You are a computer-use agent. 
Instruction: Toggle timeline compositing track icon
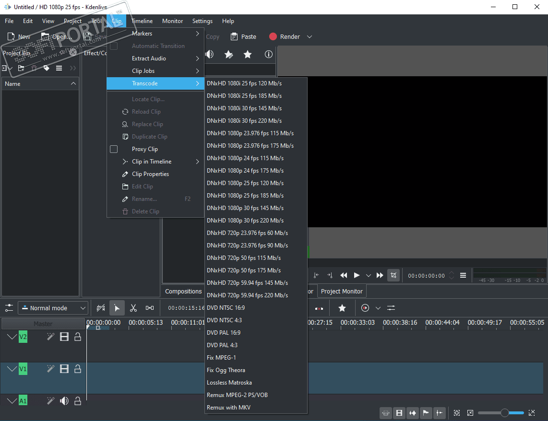click(x=101, y=308)
